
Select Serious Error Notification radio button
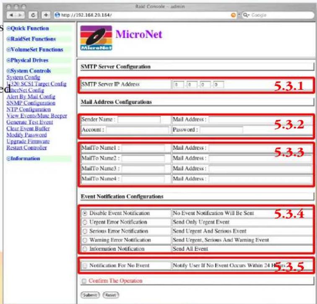point(85,231)
